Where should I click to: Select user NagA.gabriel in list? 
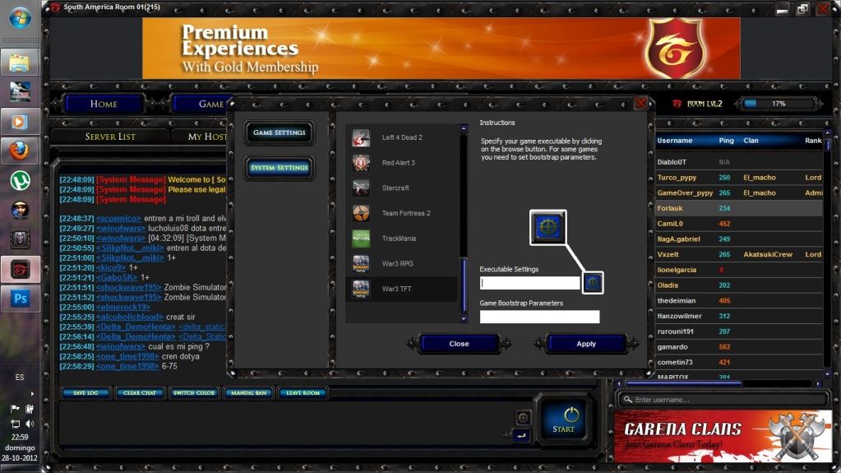(x=739, y=239)
